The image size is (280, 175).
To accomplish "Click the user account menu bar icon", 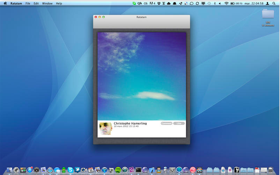I will pos(267,3).
